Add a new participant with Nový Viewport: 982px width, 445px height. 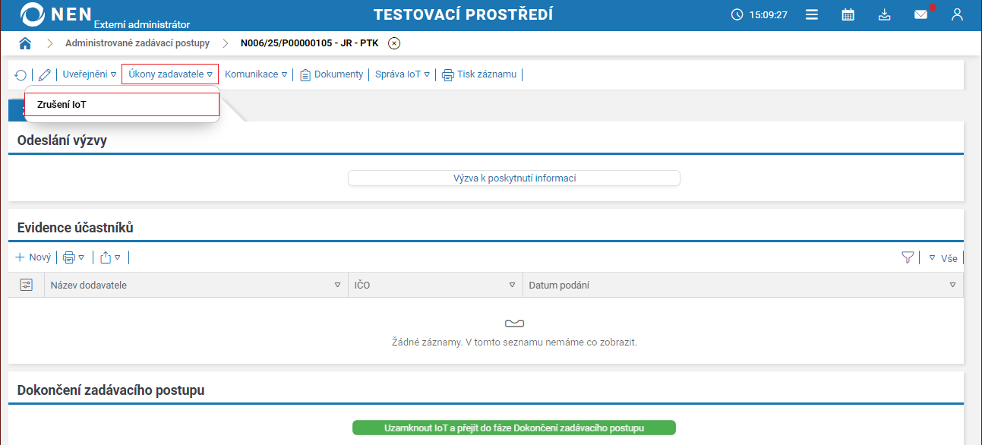click(x=33, y=257)
